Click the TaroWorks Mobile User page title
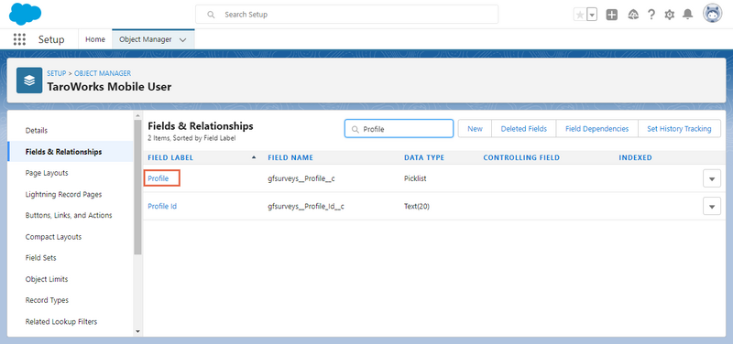Screen dimensions: 733x344 tap(109, 86)
